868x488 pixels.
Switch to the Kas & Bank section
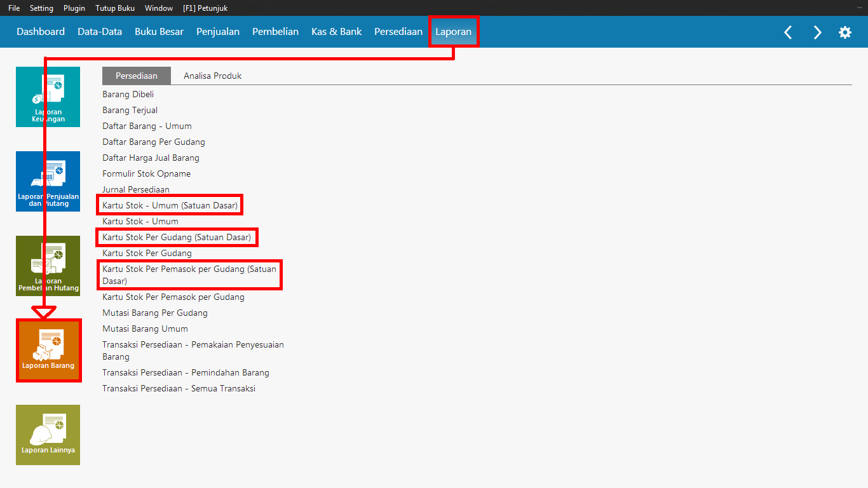336,32
